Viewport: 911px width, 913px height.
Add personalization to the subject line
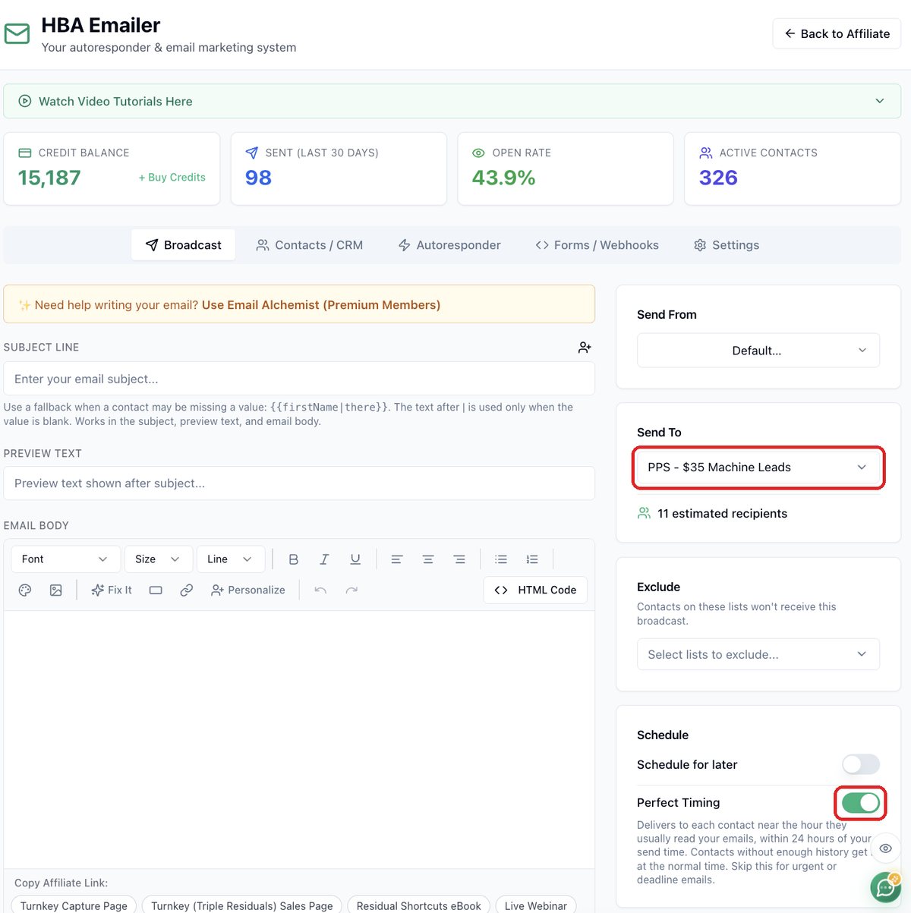pyautogui.click(x=585, y=348)
